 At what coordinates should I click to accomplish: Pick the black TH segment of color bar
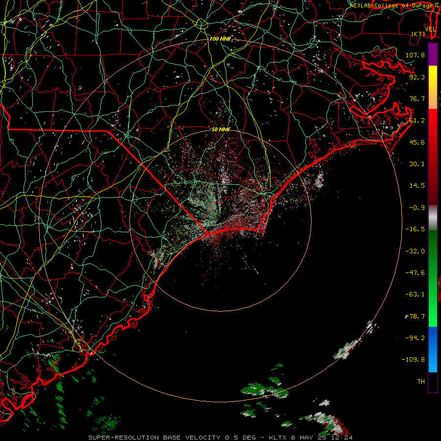coord(433,382)
